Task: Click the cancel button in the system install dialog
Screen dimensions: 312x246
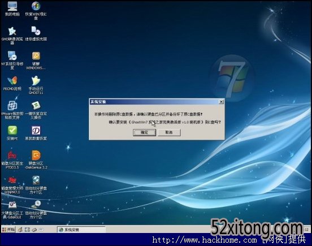Action: click(x=169, y=132)
